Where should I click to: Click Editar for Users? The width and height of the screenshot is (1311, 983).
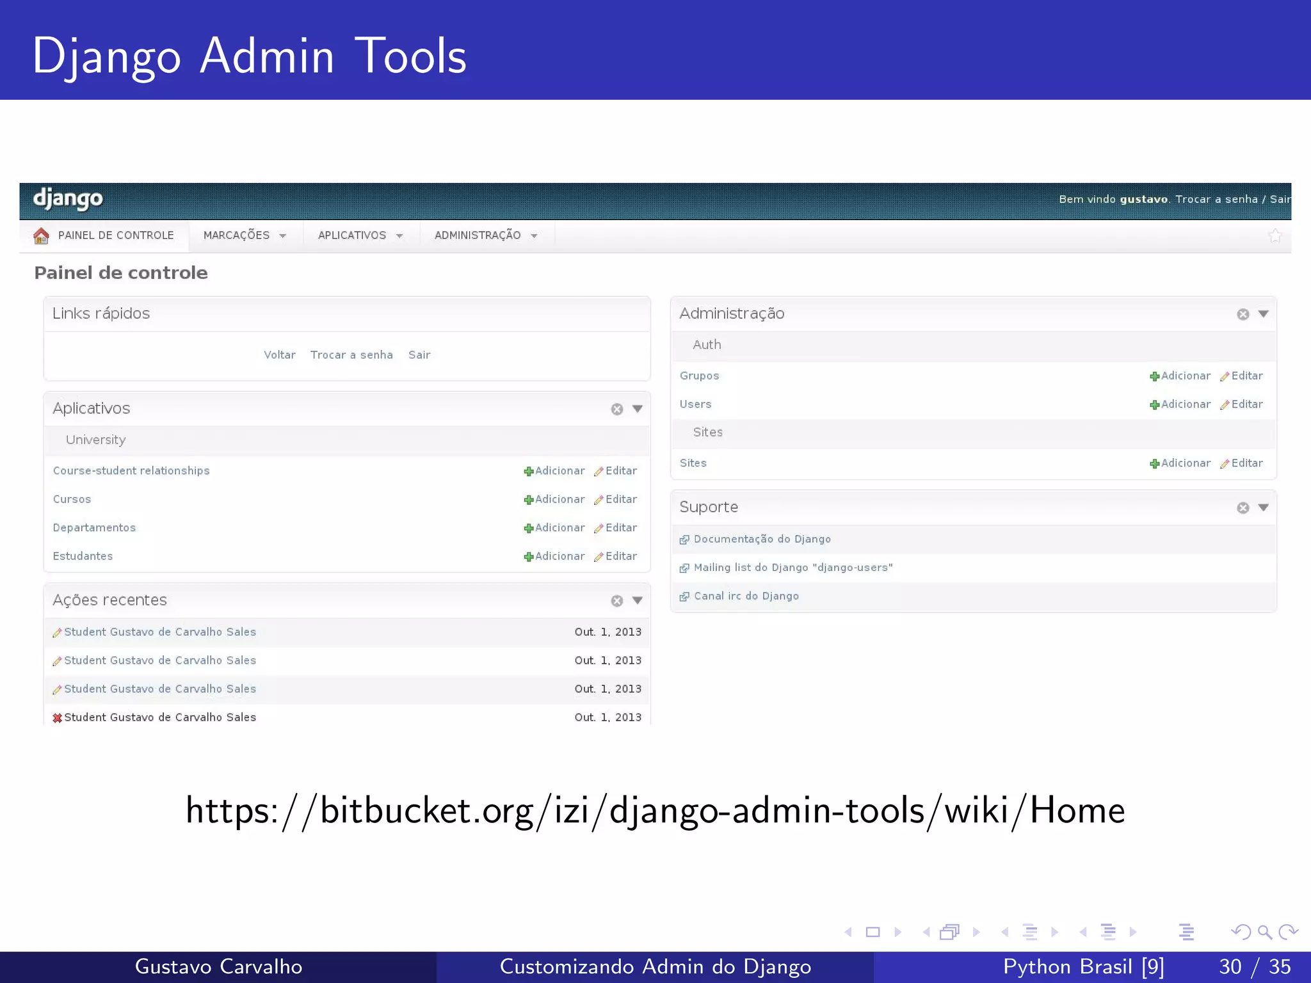[x=1242, y=404]
